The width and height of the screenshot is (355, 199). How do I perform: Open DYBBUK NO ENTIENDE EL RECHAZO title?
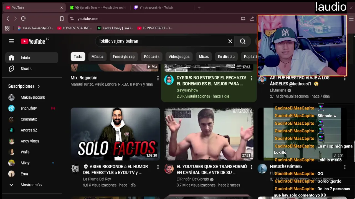[x=211, y=81]
